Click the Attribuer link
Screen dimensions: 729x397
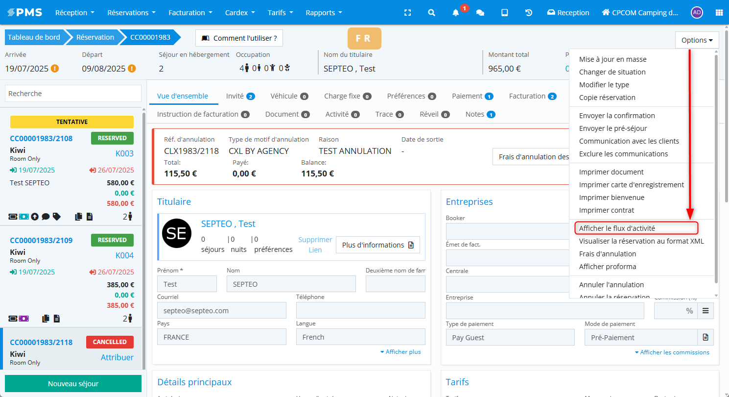point(117,357)
